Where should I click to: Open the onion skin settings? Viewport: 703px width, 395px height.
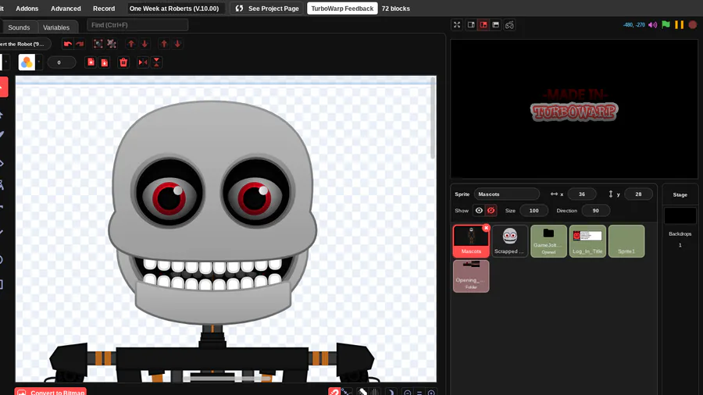375,392
